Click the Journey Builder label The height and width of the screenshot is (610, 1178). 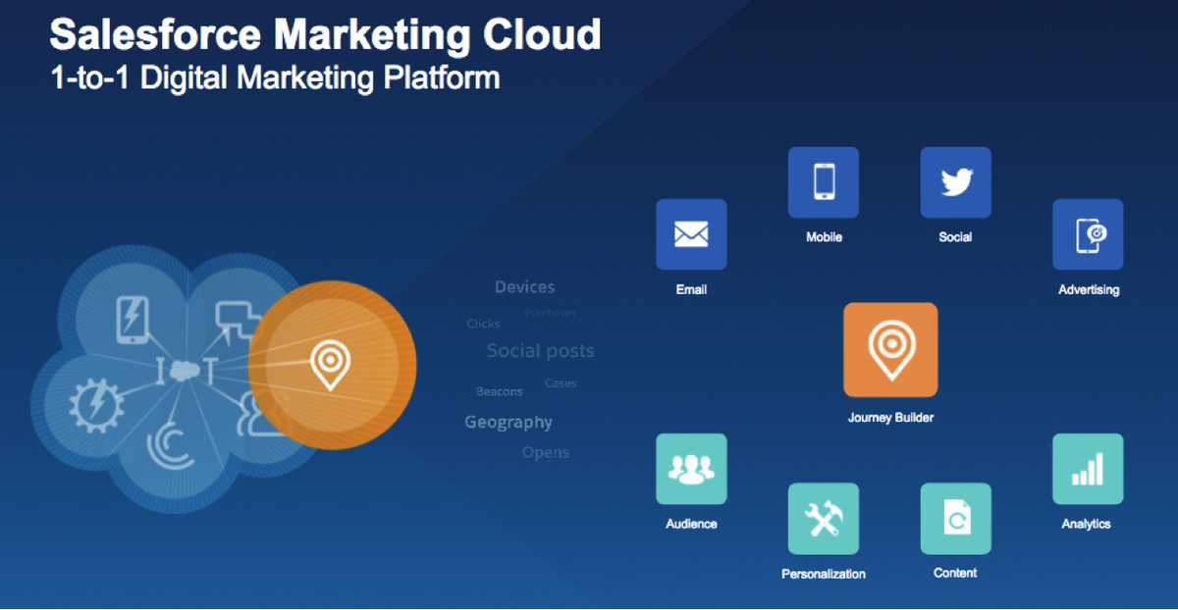(890, 418)
